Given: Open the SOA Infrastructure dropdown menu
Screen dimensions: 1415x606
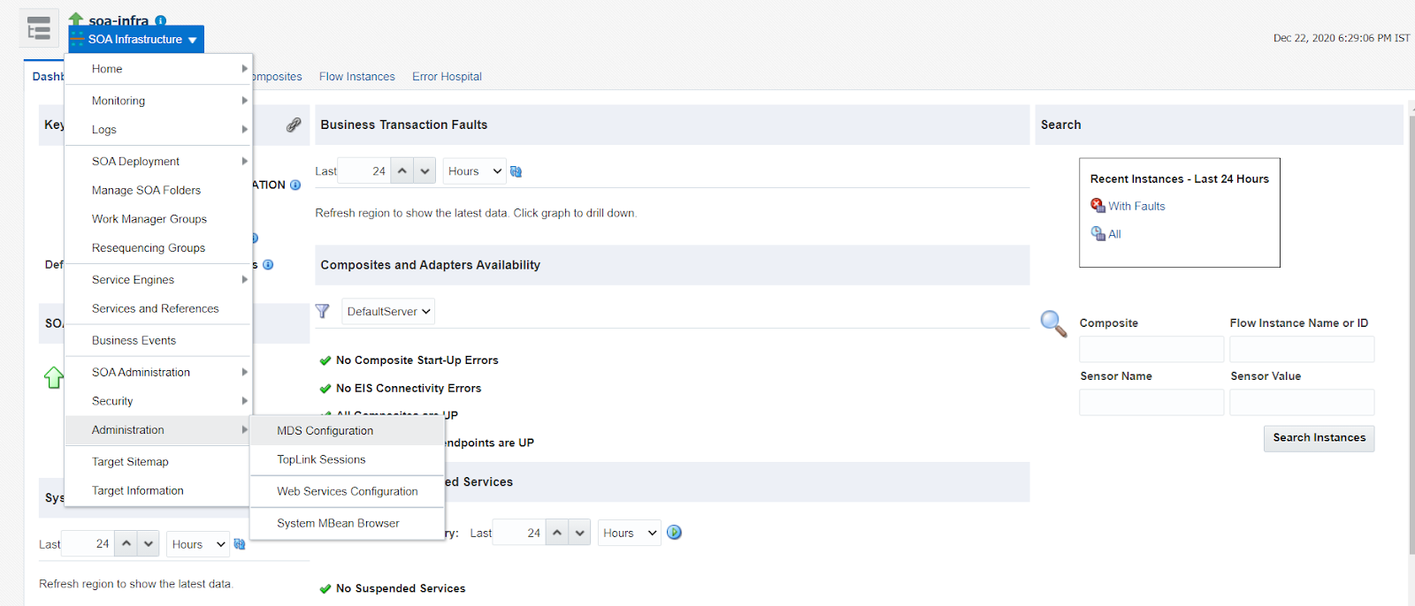Looking at the screenshot, I should coord(136,40).
